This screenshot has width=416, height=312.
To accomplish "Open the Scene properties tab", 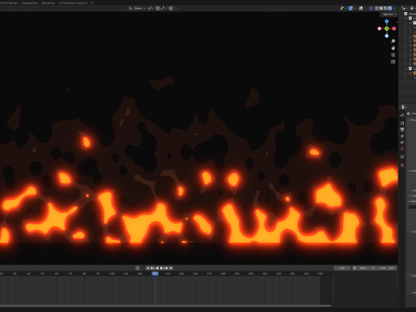I will point(402,142).
